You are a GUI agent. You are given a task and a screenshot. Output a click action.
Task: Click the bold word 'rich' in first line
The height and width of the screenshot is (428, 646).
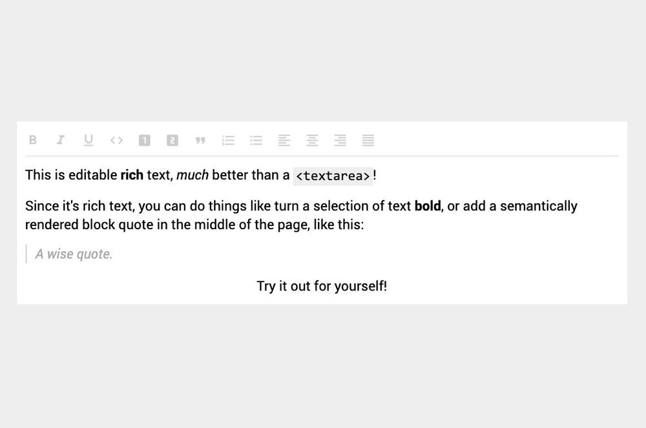132,175
